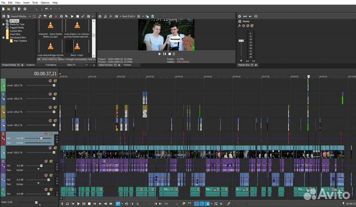Switch to the Transitions tab
The image size is (356, 207).
point(51,65)
